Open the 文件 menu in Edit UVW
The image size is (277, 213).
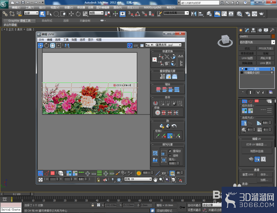click(x=41, y=40)
